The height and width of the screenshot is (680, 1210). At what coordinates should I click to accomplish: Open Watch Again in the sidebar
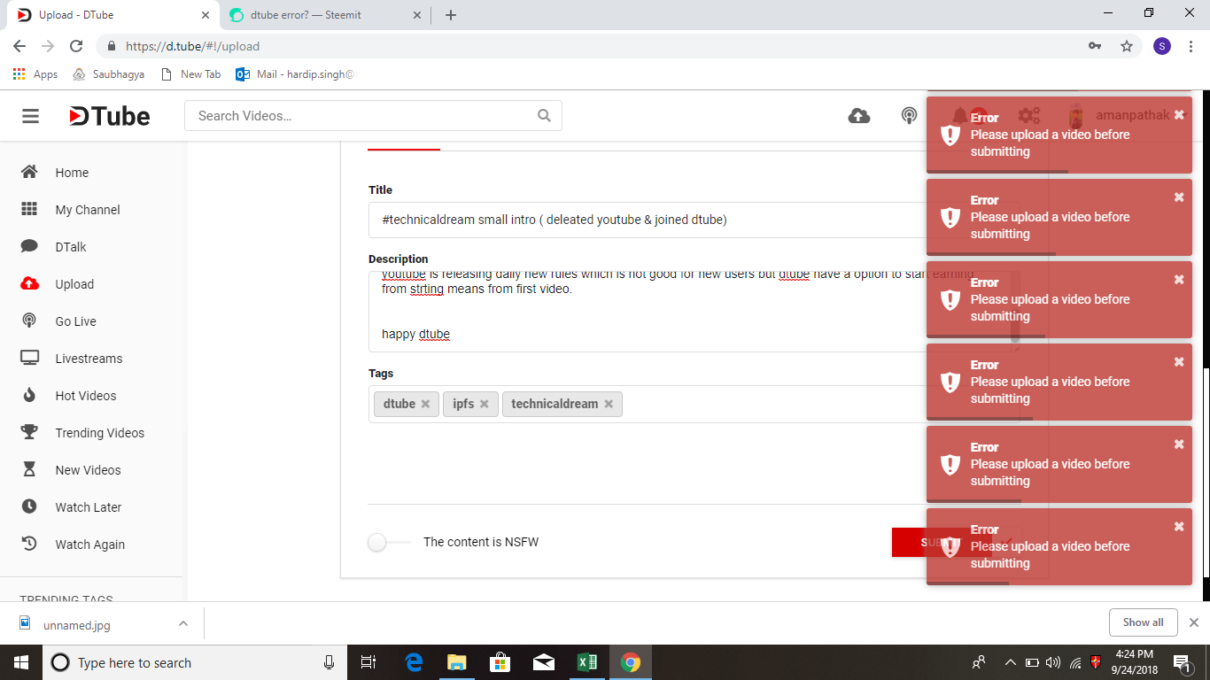[x=89, y=544]
